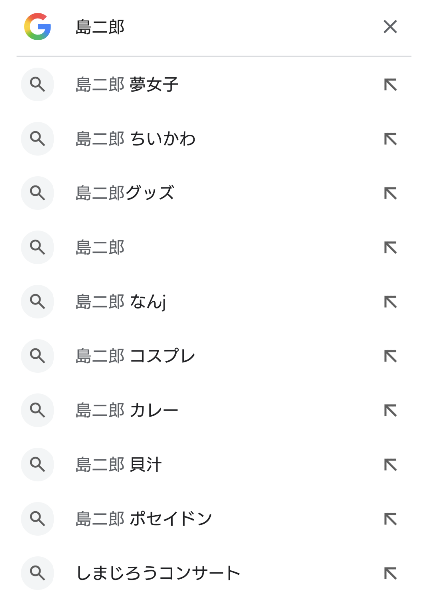Viewport: 428px width, 590px height.
Task: Clear the search field with X
Action: click(x=390, y=27)
